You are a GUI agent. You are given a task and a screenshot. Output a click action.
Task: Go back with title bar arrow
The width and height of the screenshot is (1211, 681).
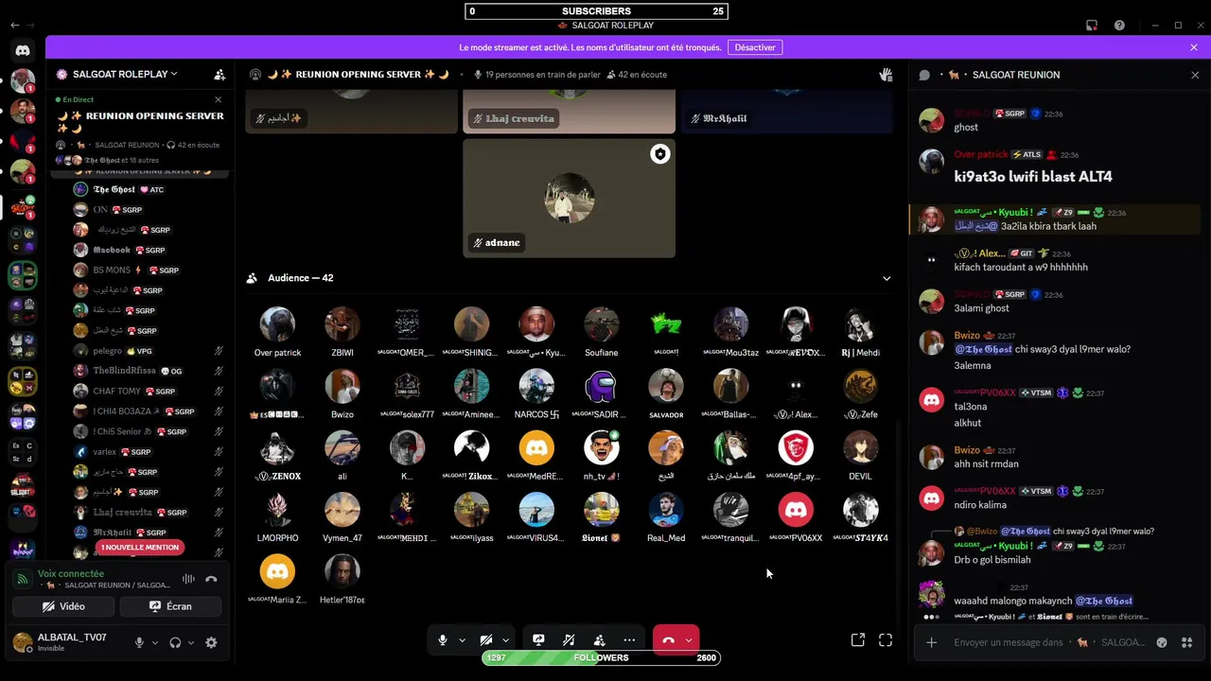point(14,25)
